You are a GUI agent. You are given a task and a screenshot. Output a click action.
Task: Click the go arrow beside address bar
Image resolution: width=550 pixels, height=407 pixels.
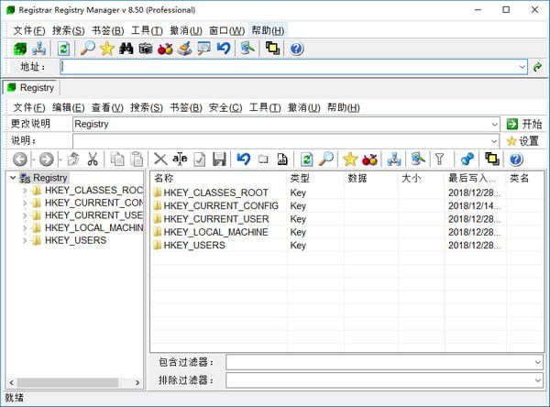(537, 67)
